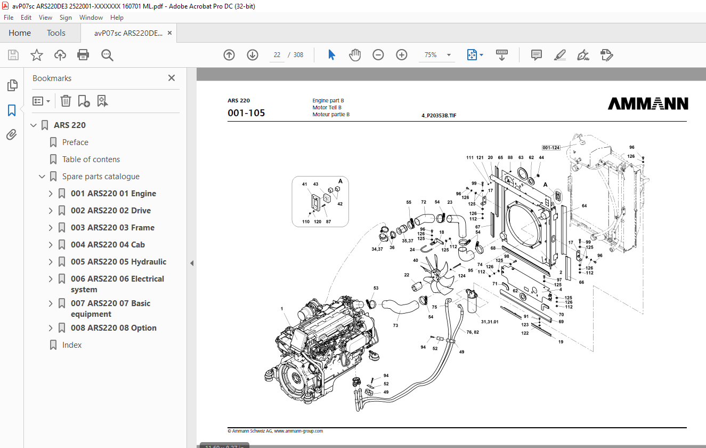The height and width of the screenshot is (448, 706).
Task: Zoom out with the minus button
Action: (x=378, y=55)
